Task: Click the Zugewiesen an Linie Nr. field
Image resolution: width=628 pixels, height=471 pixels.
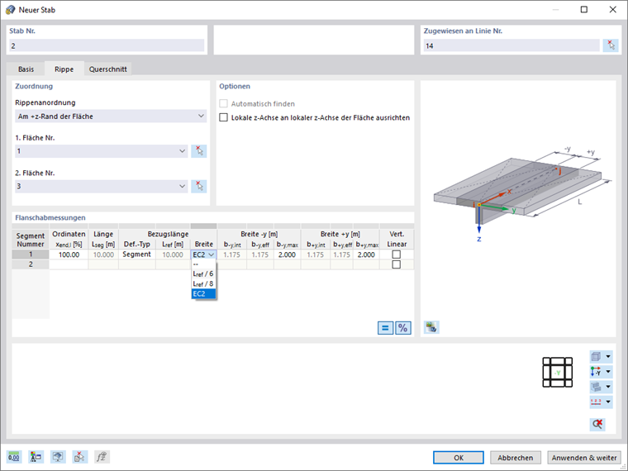Action: 511,45
